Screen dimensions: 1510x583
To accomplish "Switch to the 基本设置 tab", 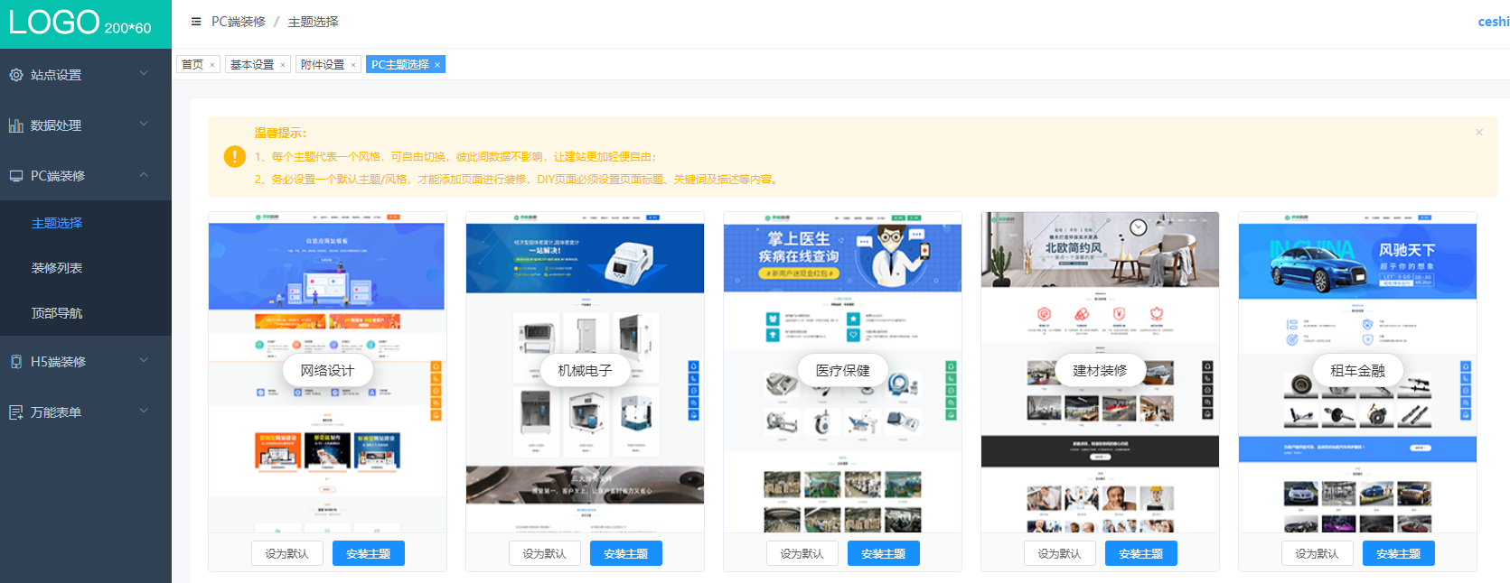I will click(251, 65).
